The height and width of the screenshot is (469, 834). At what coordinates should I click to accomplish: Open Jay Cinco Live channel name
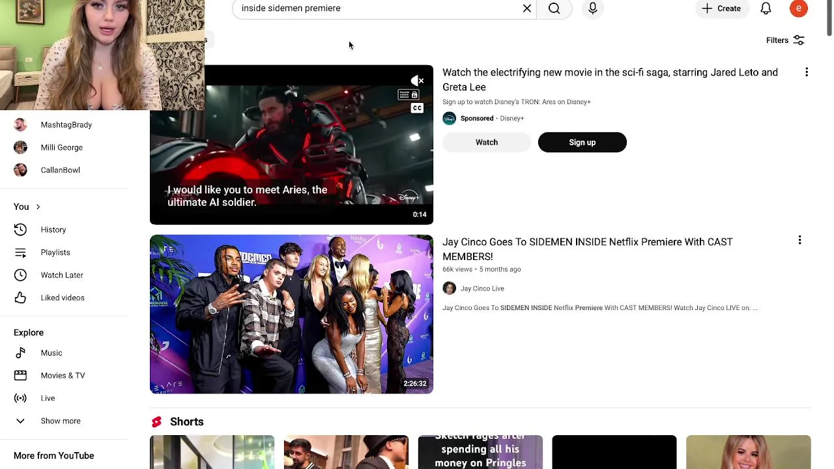[482, 289]
